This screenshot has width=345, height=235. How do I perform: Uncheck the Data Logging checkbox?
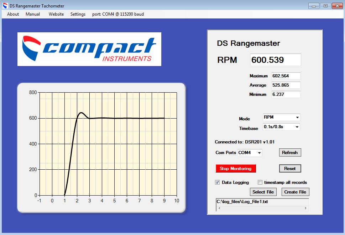[x=218, y=182]
